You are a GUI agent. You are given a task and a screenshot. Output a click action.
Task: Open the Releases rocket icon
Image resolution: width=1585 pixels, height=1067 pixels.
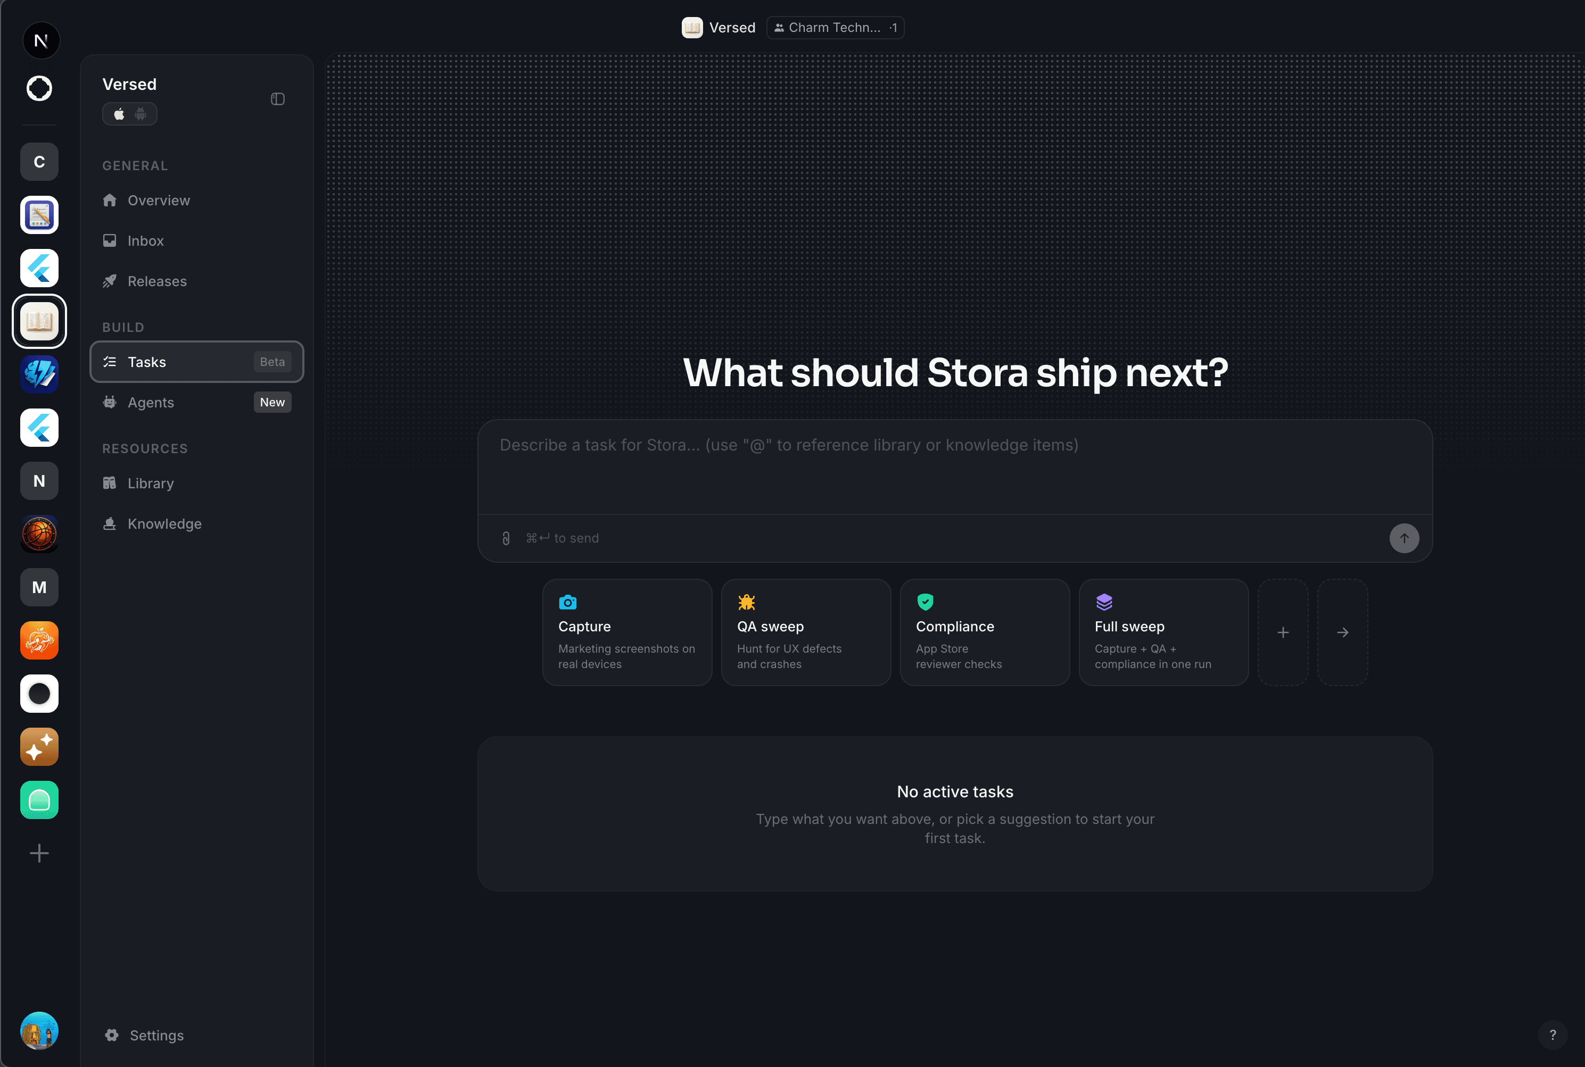pos(110,280)
